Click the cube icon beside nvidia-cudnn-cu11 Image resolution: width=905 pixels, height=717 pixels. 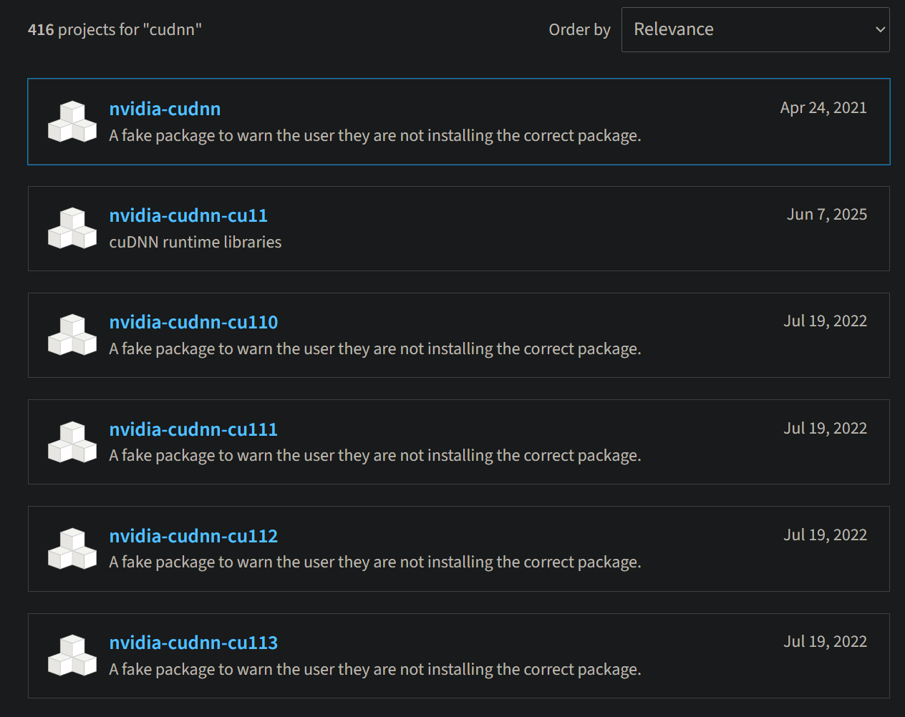coord(72,228)
